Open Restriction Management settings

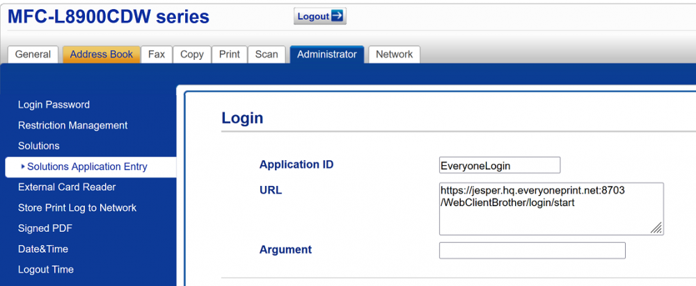(72, 126)
